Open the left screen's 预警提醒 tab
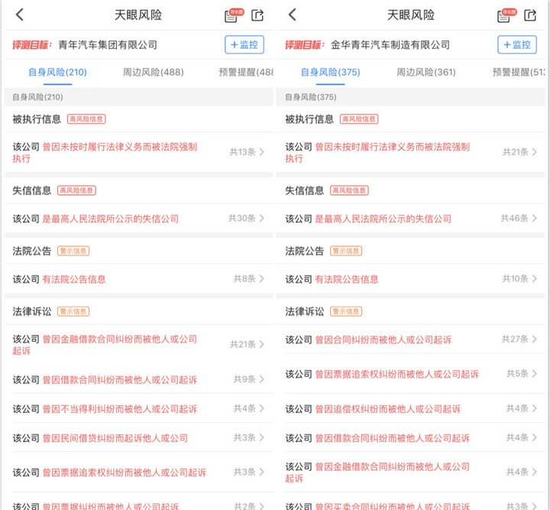Viewport: 550px width, 510px height. click(x=245, y=73)
